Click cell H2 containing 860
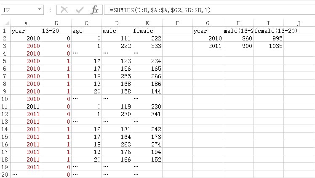 (x=238, y=38)
